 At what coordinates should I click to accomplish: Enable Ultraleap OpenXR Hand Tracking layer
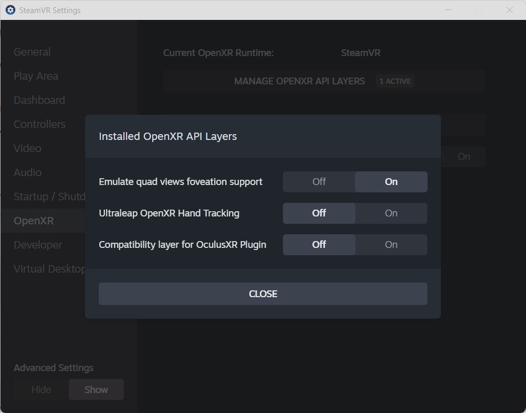click(391, 213)
